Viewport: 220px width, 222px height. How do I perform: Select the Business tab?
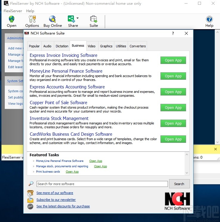click(x=78, y=46)
